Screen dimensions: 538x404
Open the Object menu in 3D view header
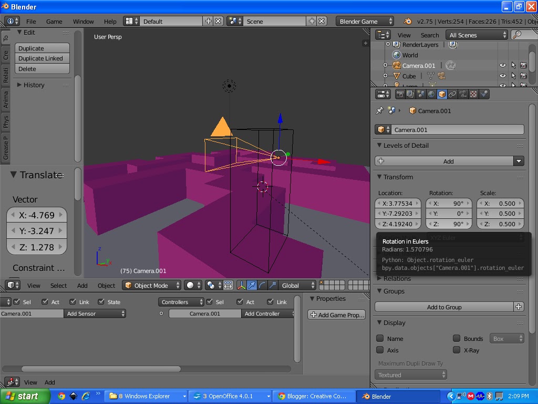pyautogui.click(x=106, y=286)
